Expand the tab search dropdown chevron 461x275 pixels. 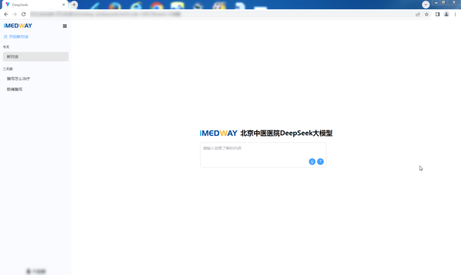426,4
